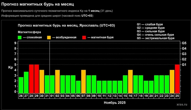The width and height of the screenshot is (191, 110).
Task: Click the date label 14
Action: pyautogui.click(x=120, y=96)
